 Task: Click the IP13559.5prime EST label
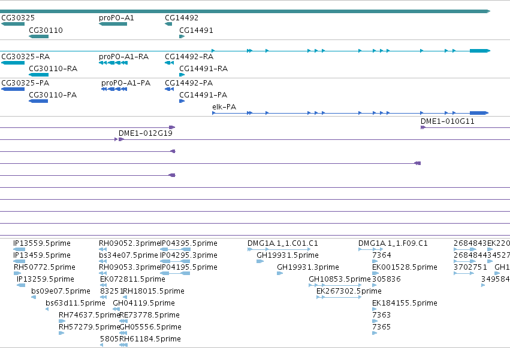point(41,243)
